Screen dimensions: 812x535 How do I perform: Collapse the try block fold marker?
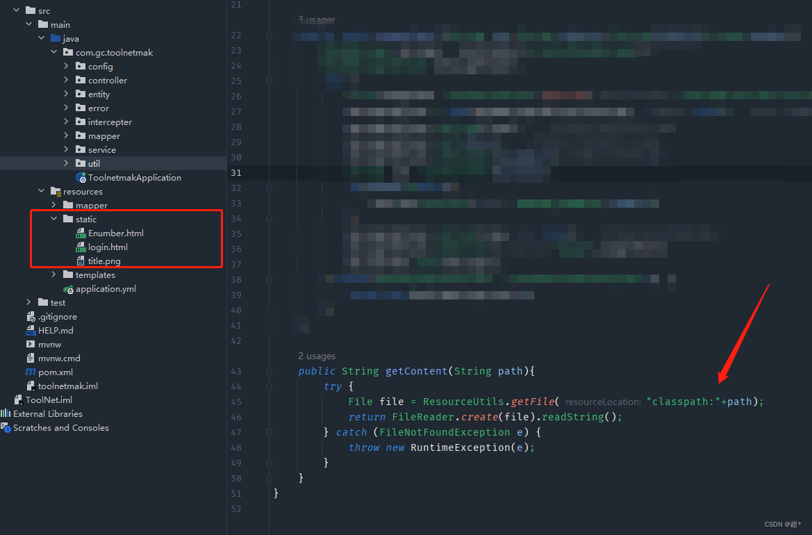268,386
